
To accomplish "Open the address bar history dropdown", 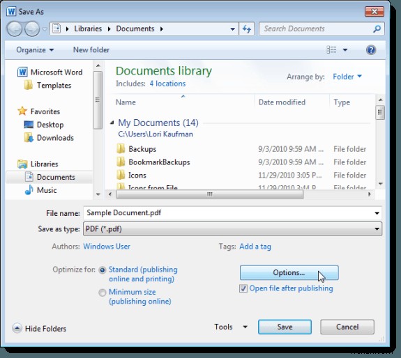I will [x=232, y=29].
